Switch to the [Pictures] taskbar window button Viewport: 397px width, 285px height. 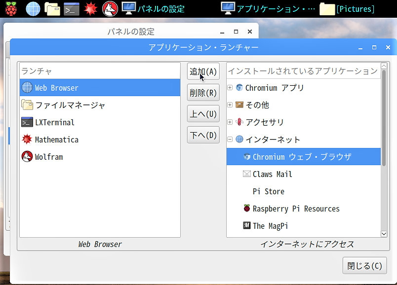(x=347, y=9)
